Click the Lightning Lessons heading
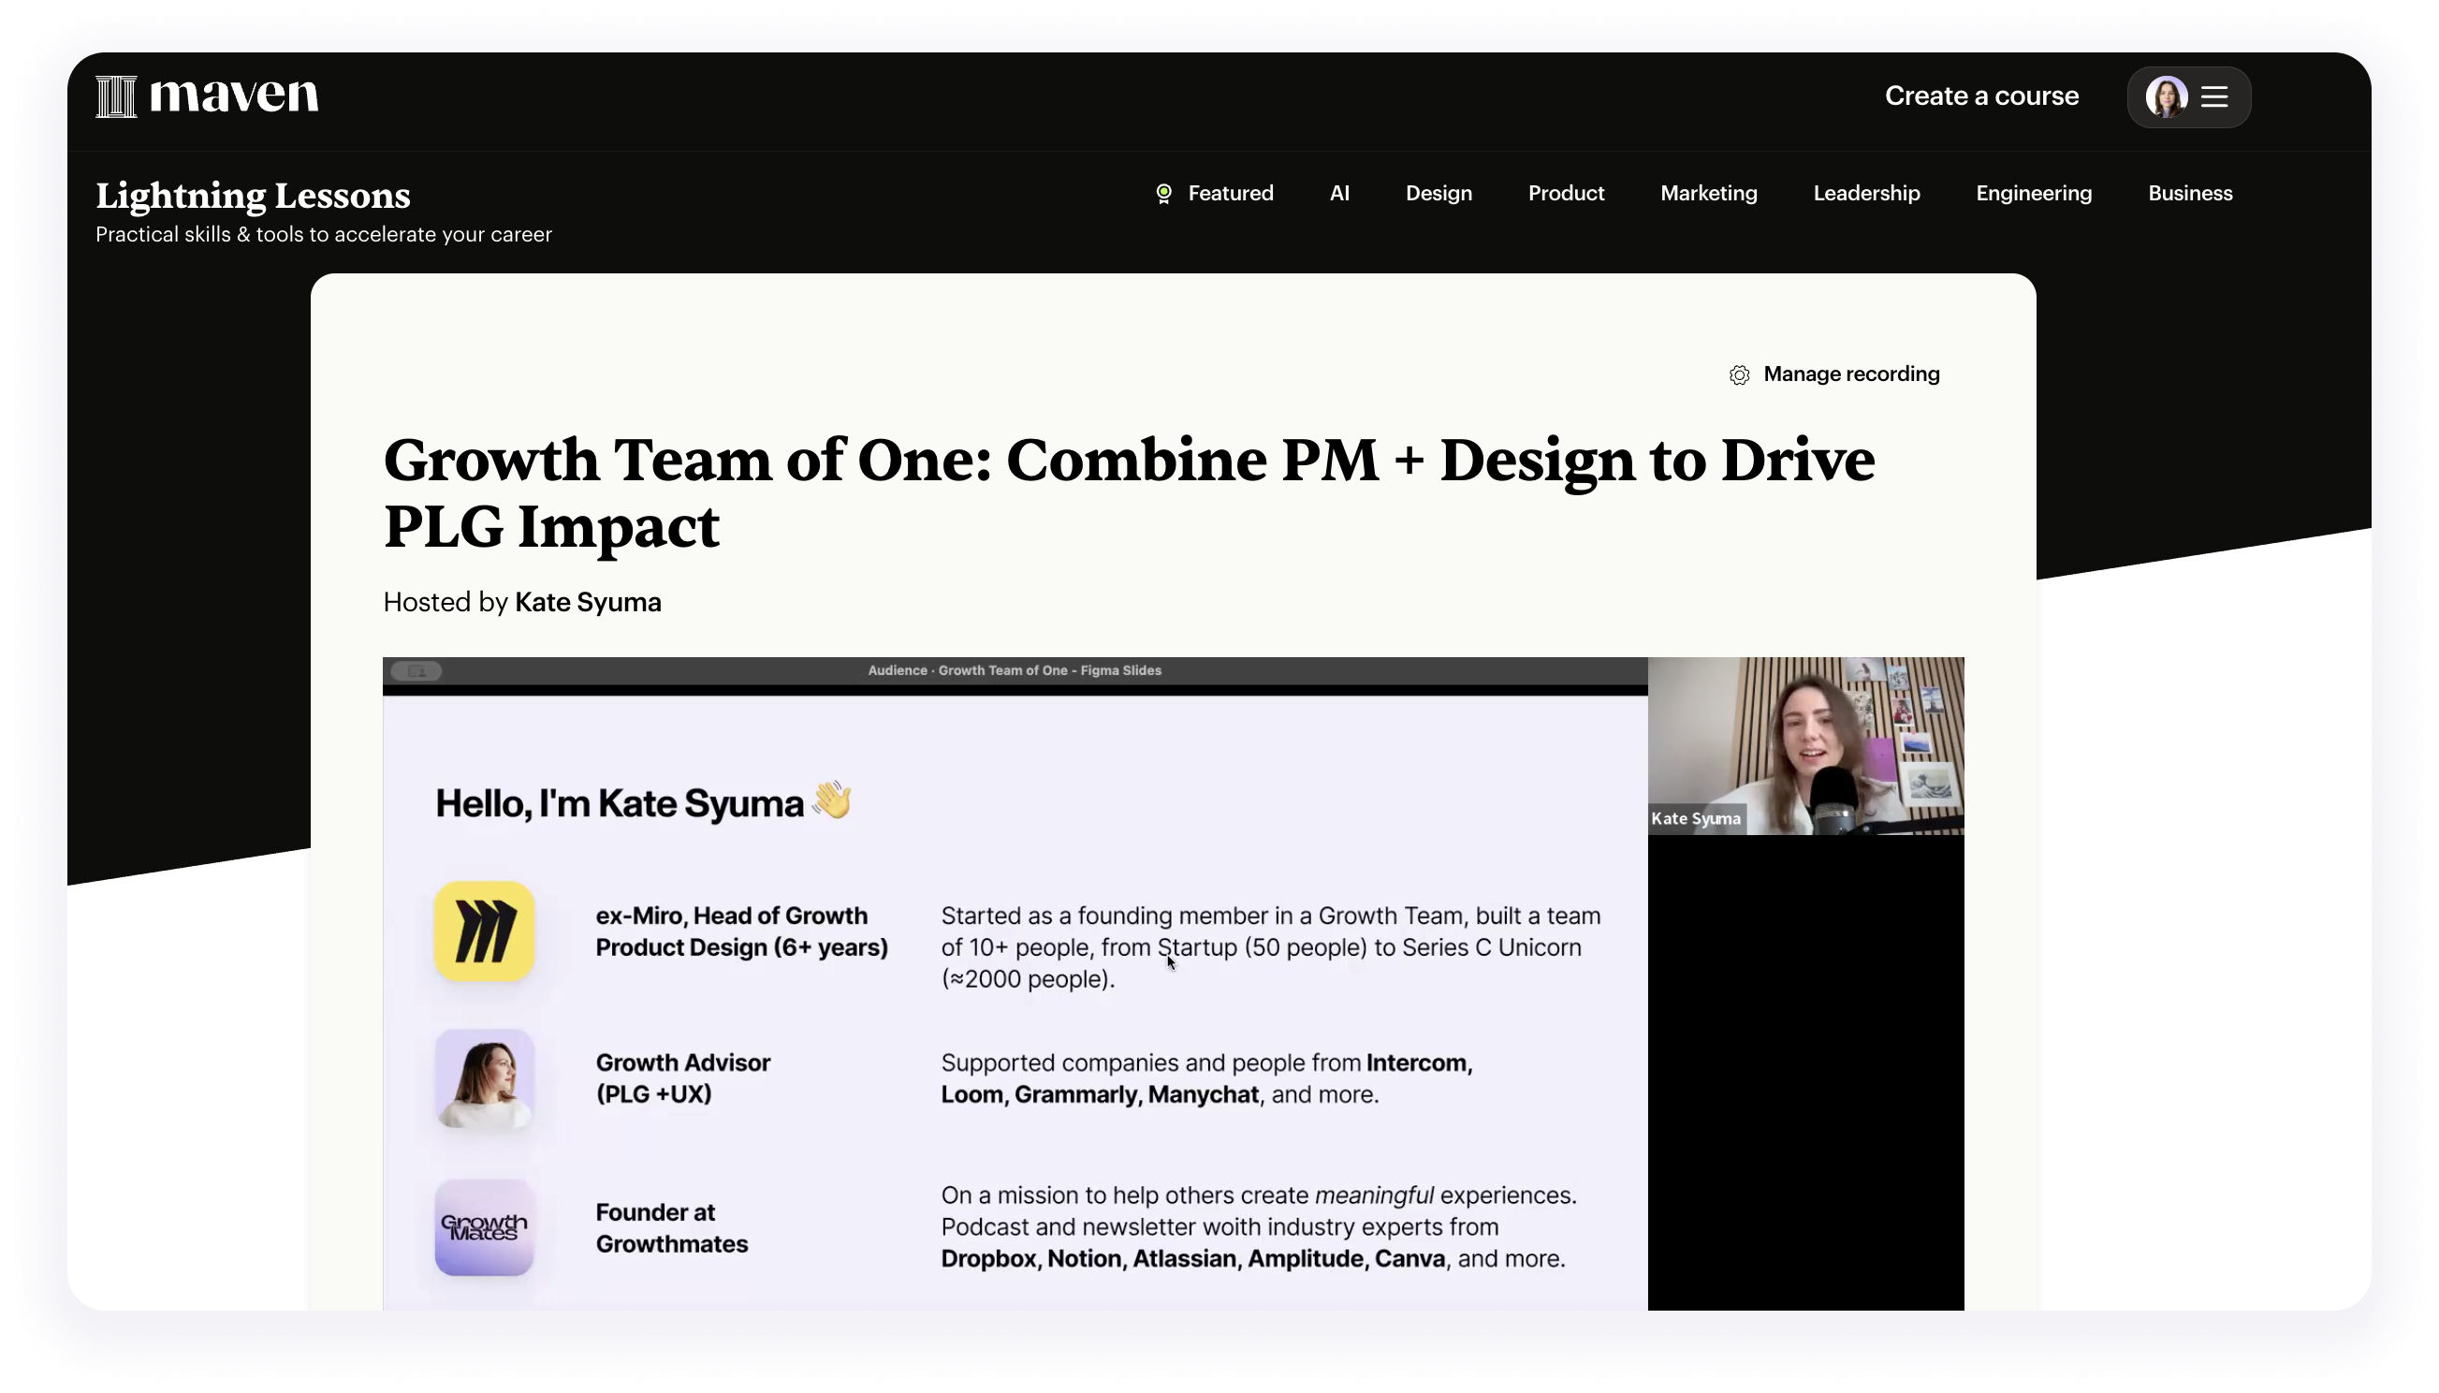 click(x=253, y=197)
